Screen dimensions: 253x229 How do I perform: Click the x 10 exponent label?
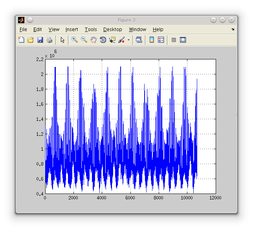click(51, 54)
